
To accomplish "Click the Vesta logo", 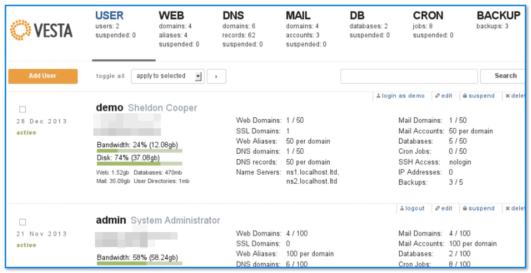I will point(41,30).
